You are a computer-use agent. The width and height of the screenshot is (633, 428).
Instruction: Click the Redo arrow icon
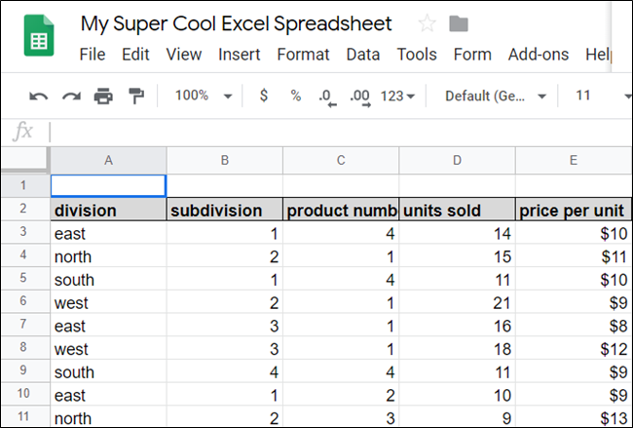pos(71,96)
